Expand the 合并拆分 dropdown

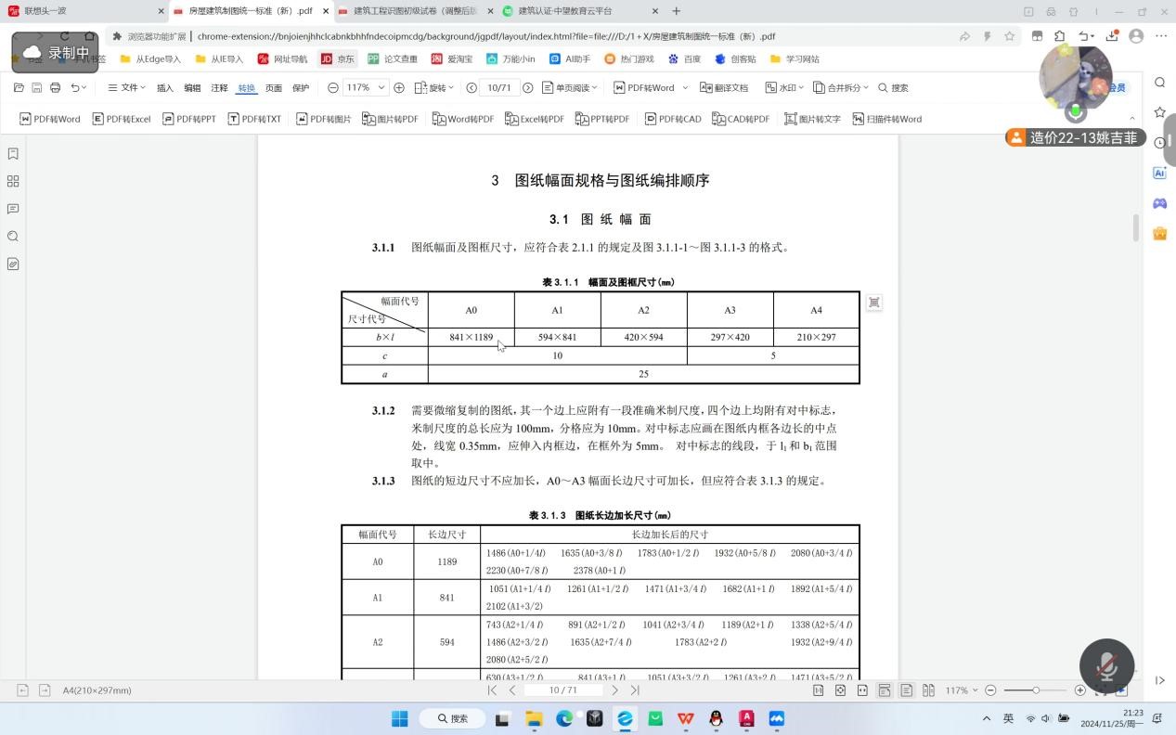841,88
